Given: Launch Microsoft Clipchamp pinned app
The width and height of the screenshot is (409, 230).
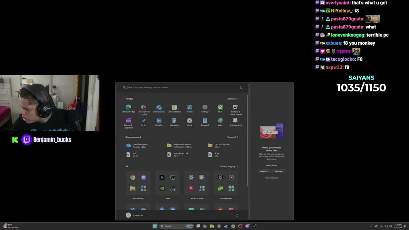Looking at the screenshot, I should [128, 123].
